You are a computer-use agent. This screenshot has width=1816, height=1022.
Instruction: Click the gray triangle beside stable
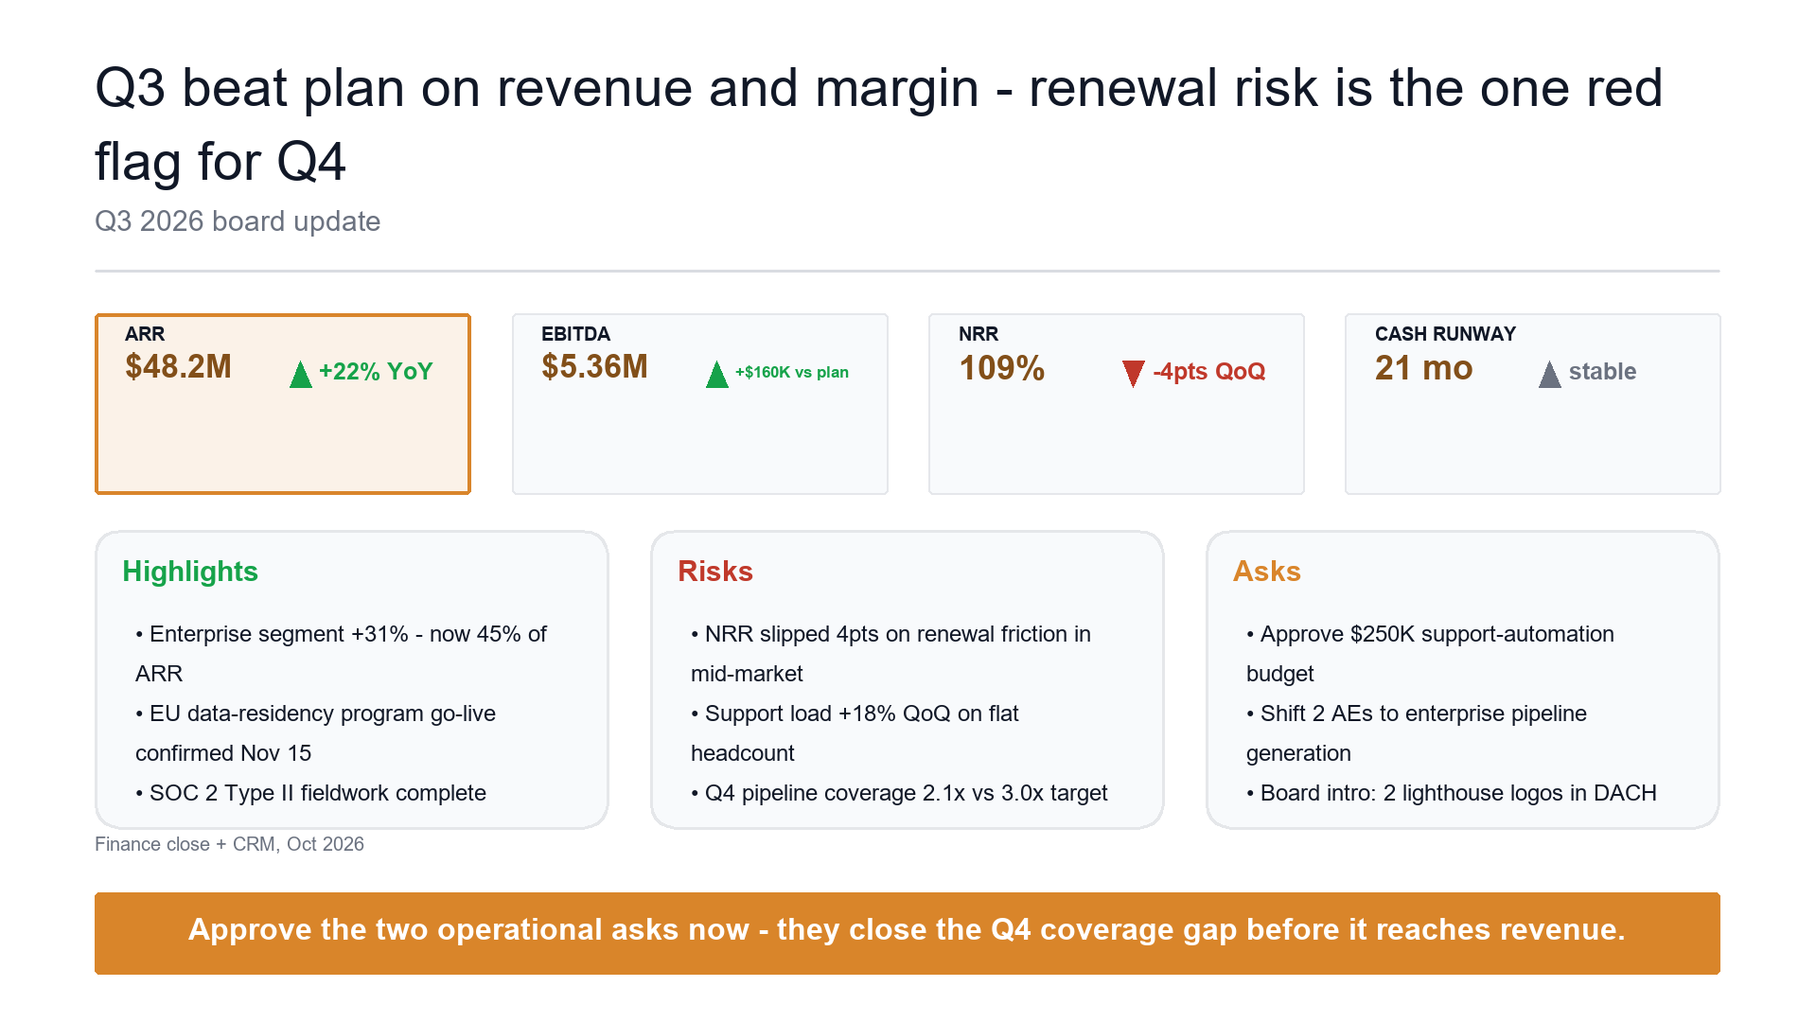pos(1549,375)
